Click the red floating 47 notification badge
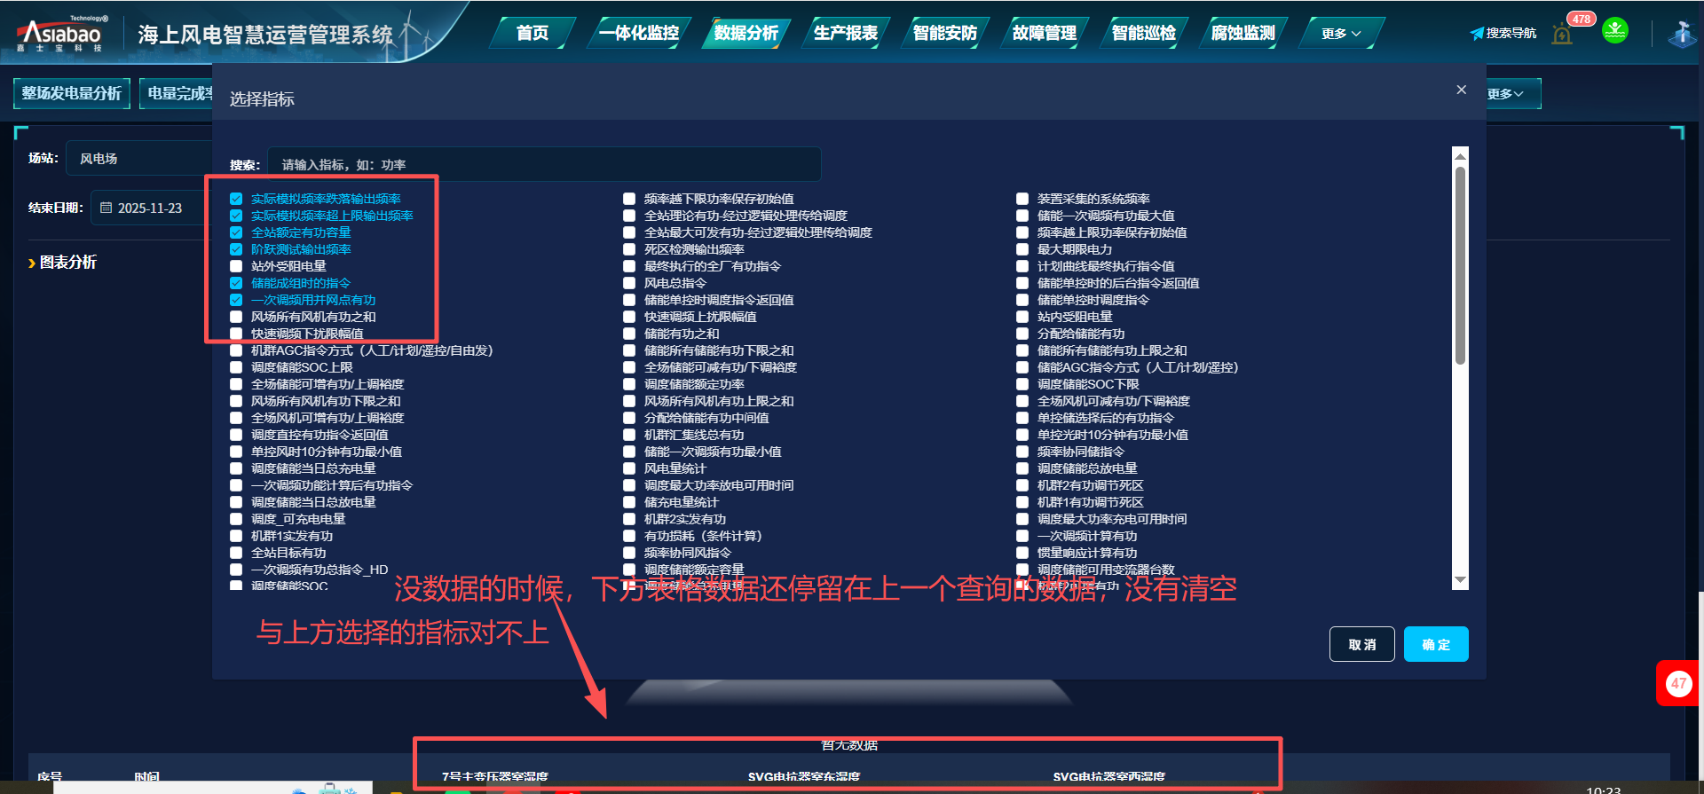 tap(1677, 683)
